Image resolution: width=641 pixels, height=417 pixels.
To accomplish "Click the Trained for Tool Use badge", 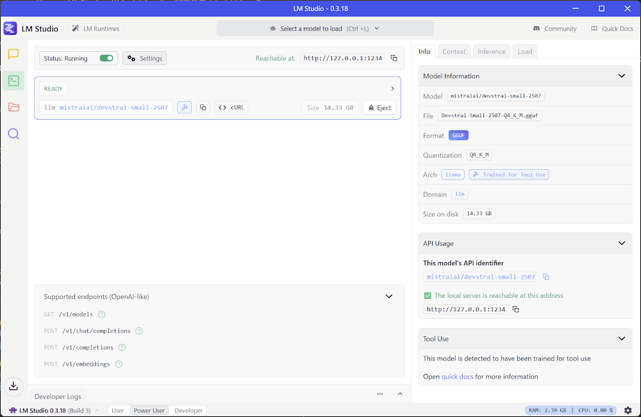I will coord(509,174).
